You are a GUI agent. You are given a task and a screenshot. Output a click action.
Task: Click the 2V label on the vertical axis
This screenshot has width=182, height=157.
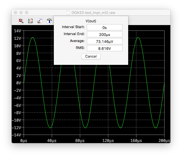point(19,76)
